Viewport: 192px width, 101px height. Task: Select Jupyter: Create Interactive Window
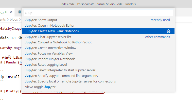98,48
